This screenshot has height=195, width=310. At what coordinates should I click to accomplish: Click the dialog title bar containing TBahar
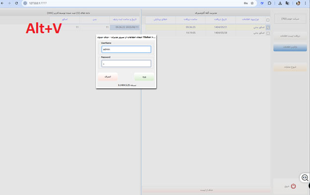click(x=126, y=37)
